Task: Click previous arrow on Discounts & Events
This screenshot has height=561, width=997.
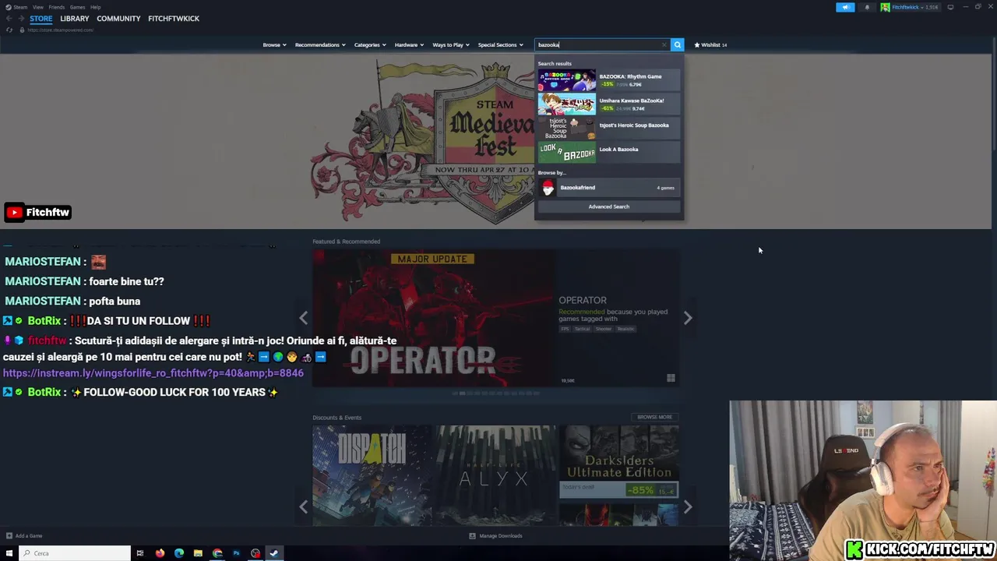Action: click(304, 507)
